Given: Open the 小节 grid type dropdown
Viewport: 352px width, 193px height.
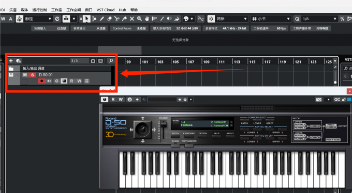Looking at the screenshot, I should pos(271,19).
